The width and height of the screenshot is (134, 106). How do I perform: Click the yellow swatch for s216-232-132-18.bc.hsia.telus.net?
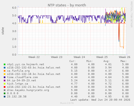click(5, 74)
